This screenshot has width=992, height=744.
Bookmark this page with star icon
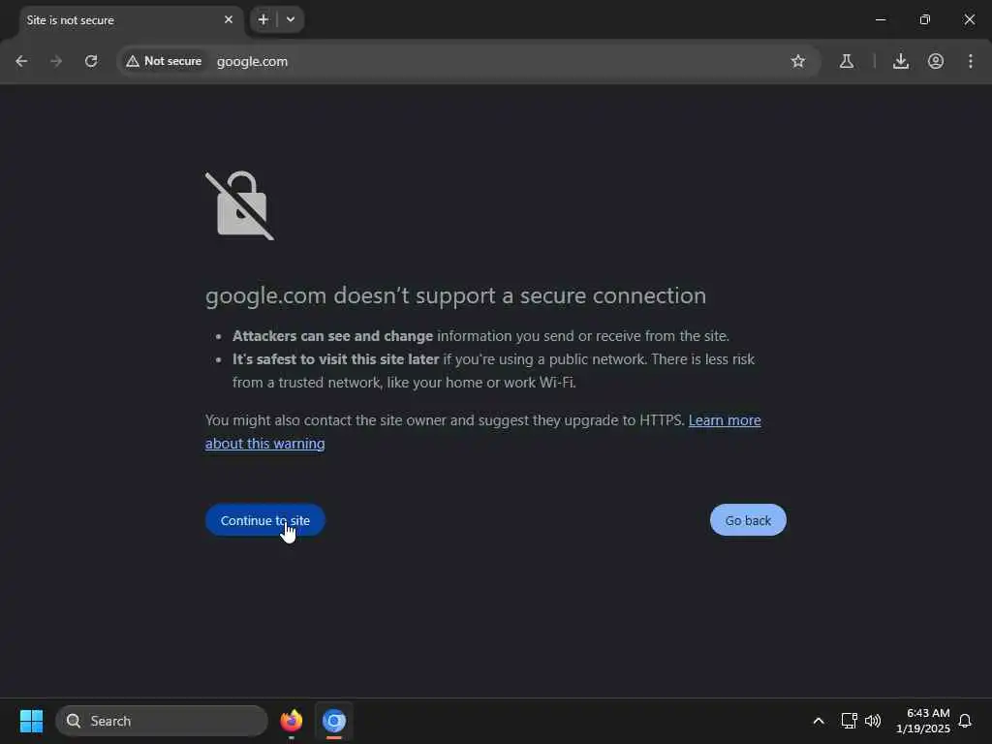798,61
